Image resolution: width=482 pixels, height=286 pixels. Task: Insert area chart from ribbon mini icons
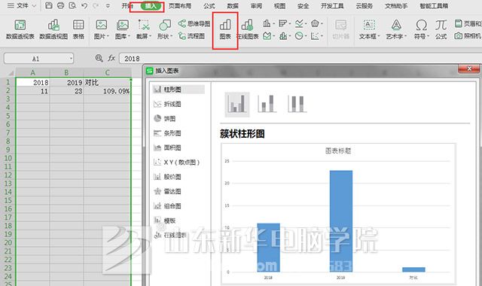tap(267, 36)
